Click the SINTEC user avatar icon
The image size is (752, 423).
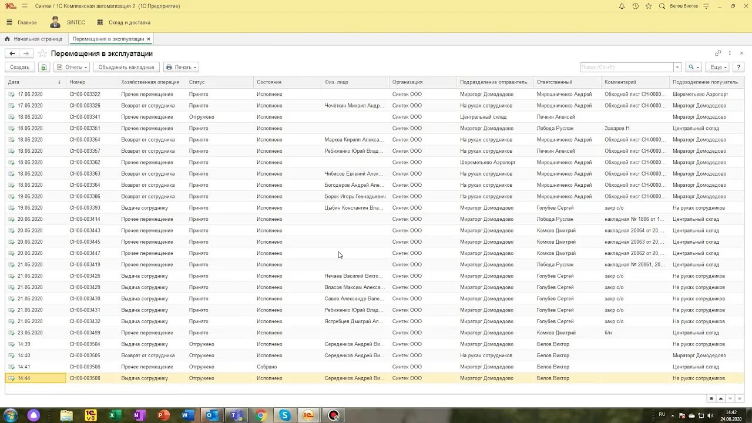[x=55, y=22]
